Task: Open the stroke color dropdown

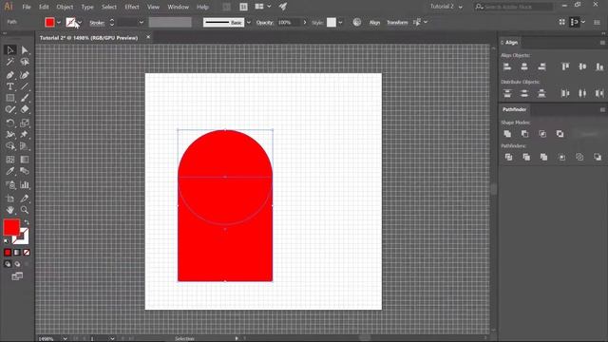Action: coord(80,23)
